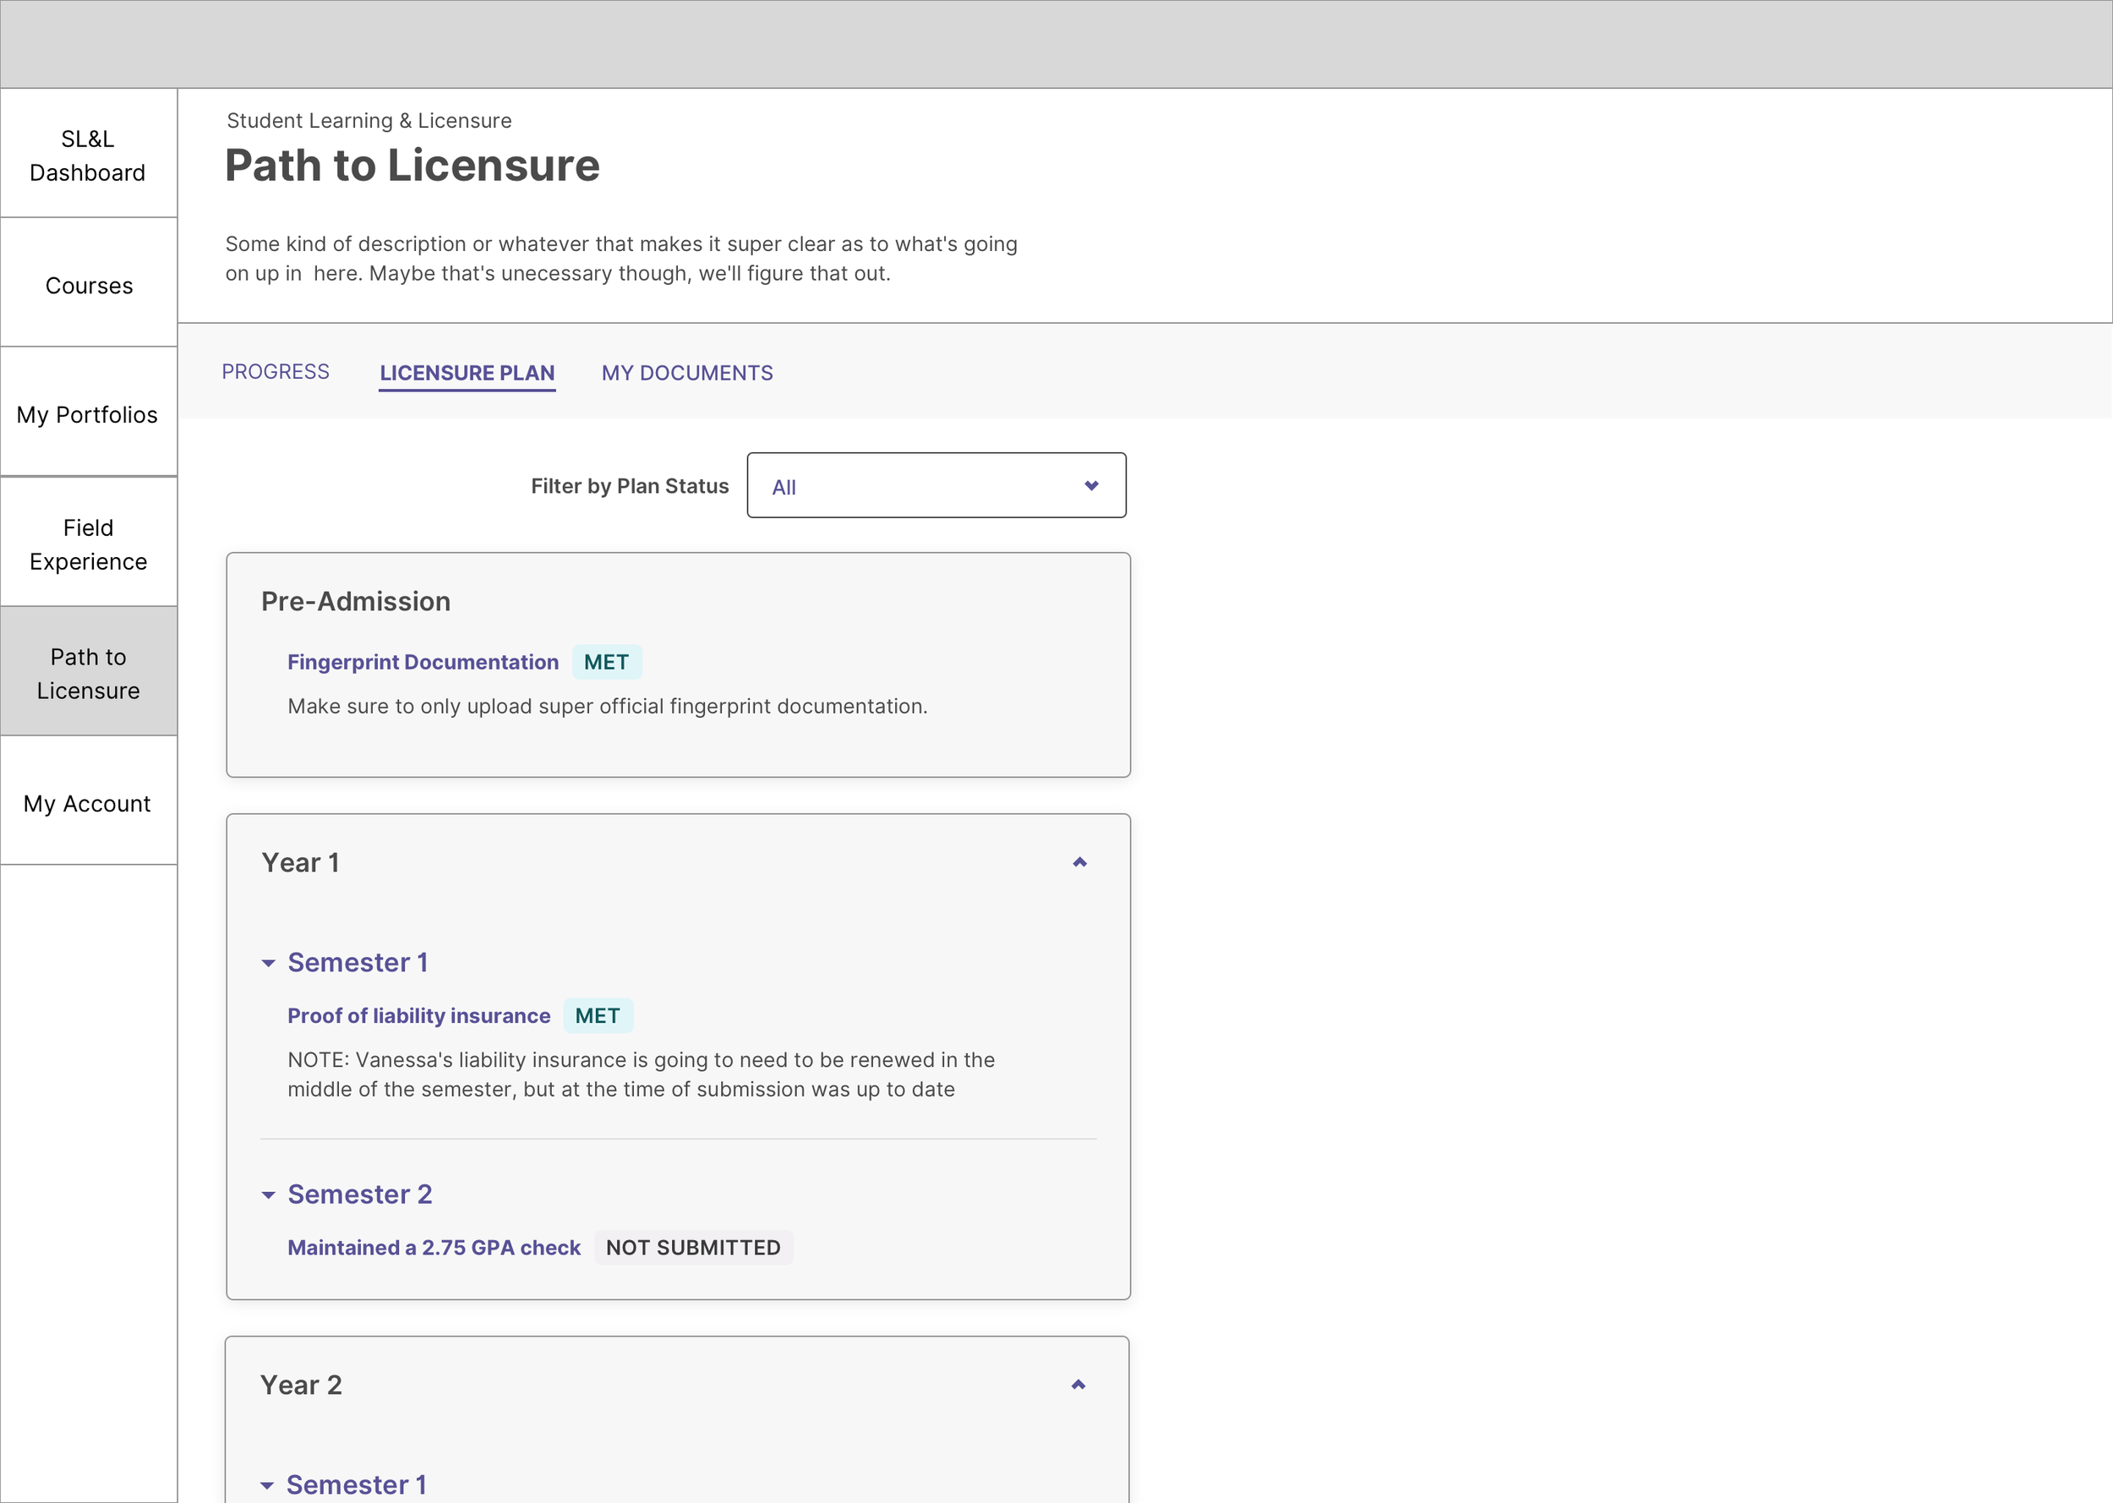This screenshot has height=1503, width=2113.
Task: Collapse the Year 2 section chevron
Action: click(1078, 1385)
